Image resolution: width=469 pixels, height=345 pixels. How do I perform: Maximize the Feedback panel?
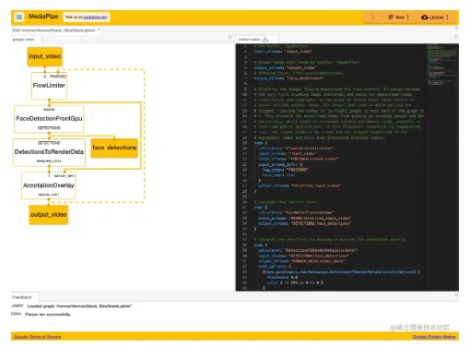pyautogui.click(x=456, y=295)
